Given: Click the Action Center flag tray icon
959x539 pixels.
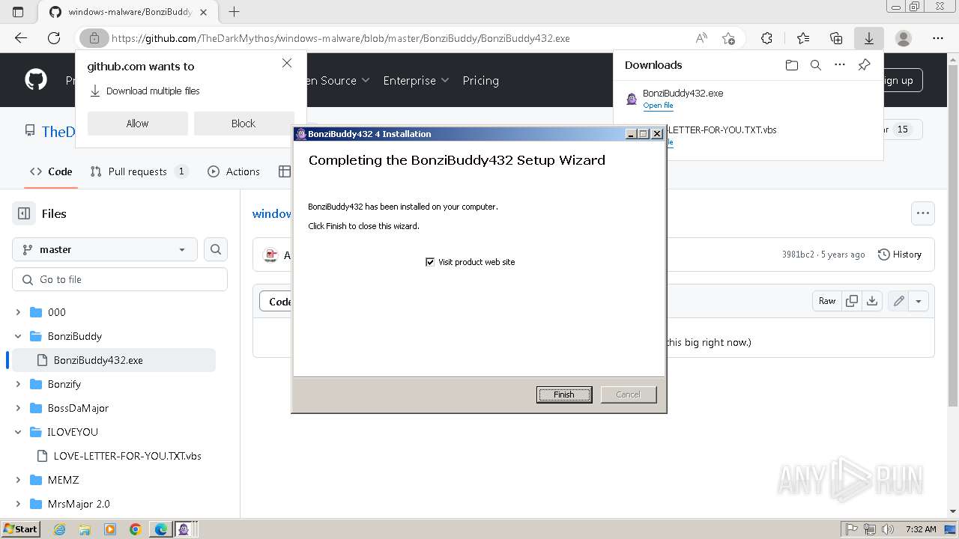Looking at the screenshot, I should 852,529.
